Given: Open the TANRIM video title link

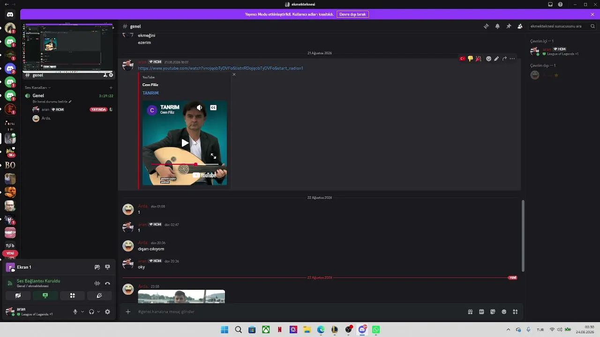Looking at the screenshot, I should [150, 93].
